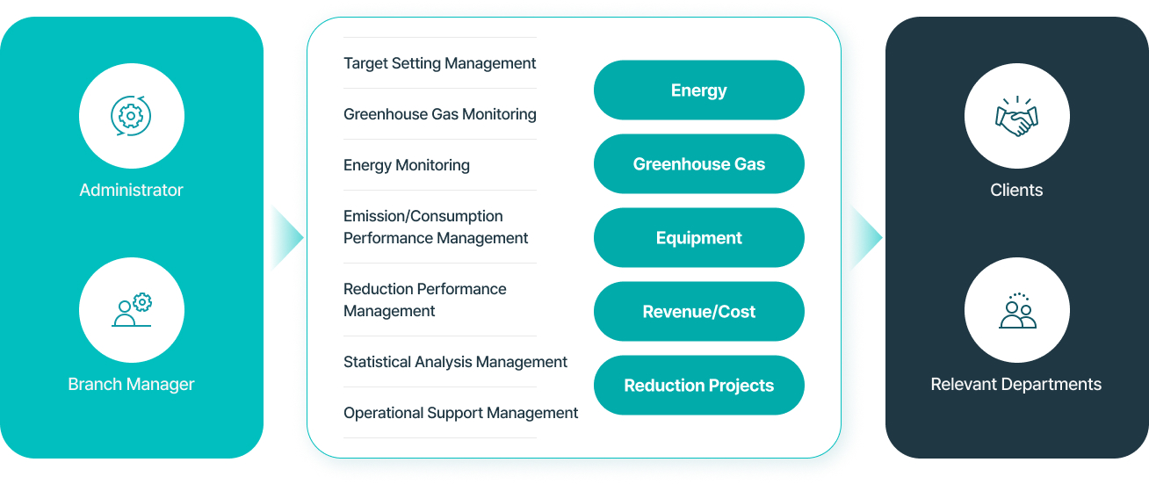Open Statistical Analysis Management item

[455, 362]
